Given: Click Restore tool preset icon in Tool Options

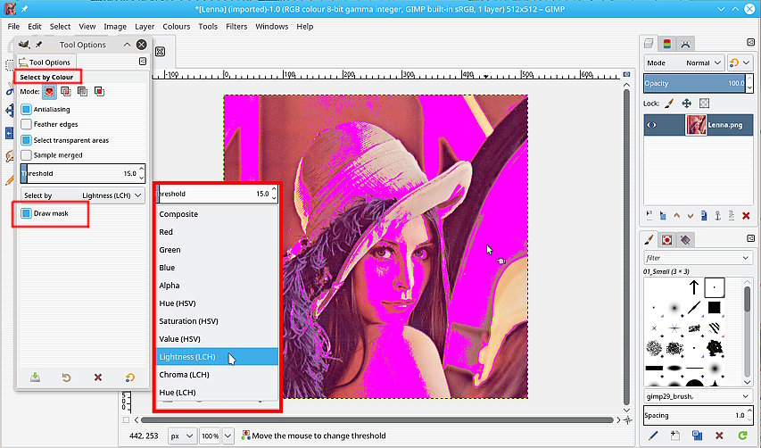Looking at the screenshot, I should [67, 377].
